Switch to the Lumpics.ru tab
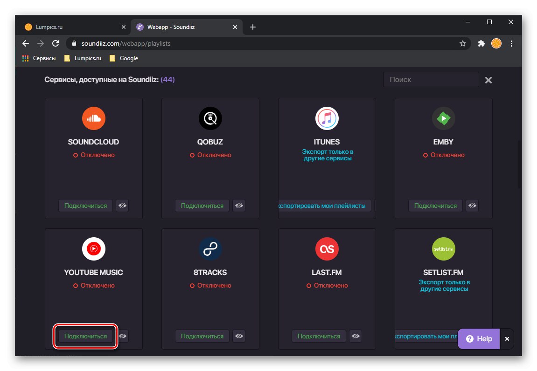 tap(73, 27)
